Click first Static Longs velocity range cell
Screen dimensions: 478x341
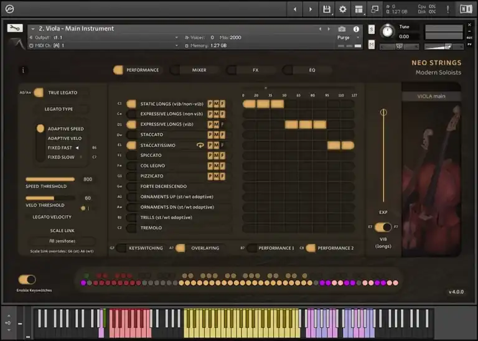click(x=249, y=104)
